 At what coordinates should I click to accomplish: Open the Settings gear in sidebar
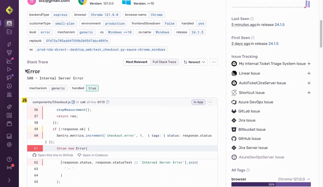[9, 145]
